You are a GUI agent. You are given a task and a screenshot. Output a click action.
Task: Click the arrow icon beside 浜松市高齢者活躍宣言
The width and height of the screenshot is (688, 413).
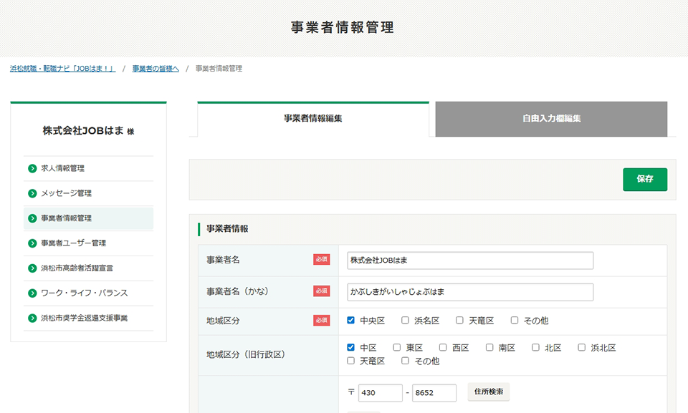point(32,268)
